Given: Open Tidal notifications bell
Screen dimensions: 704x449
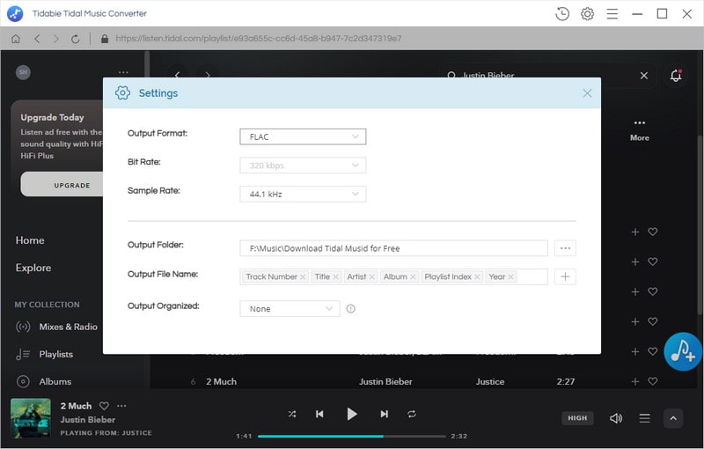Looking at the screenshot, I should tap(676, 76).
